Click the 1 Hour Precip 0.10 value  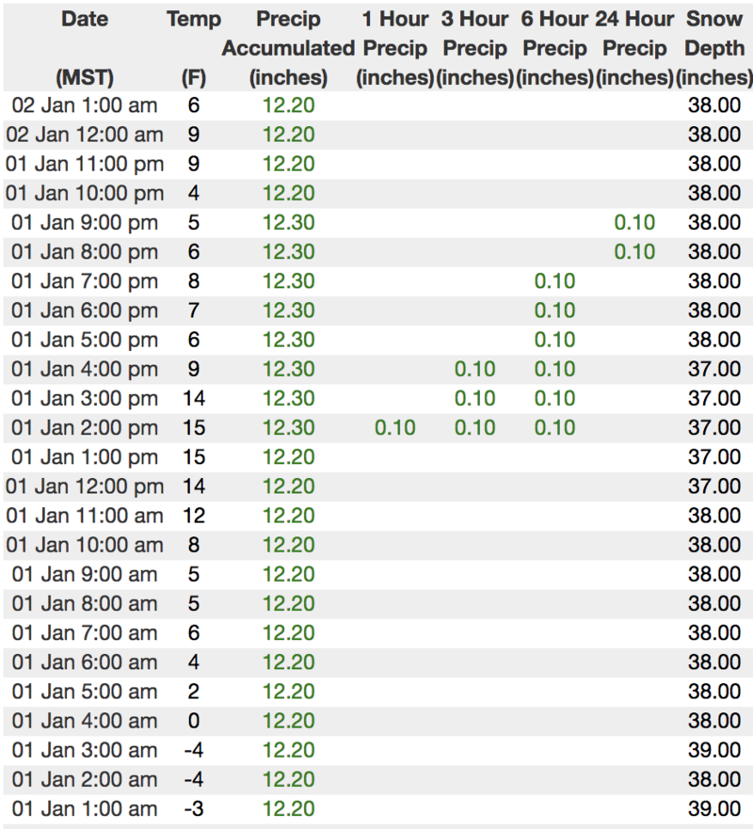point(394,427)
